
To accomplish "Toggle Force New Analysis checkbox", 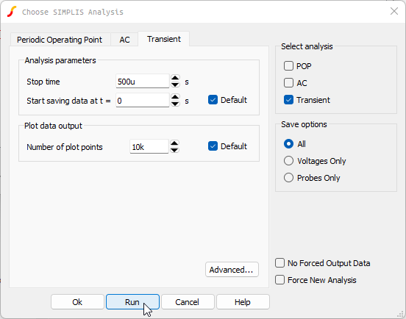I will click(x=280, y=280).
